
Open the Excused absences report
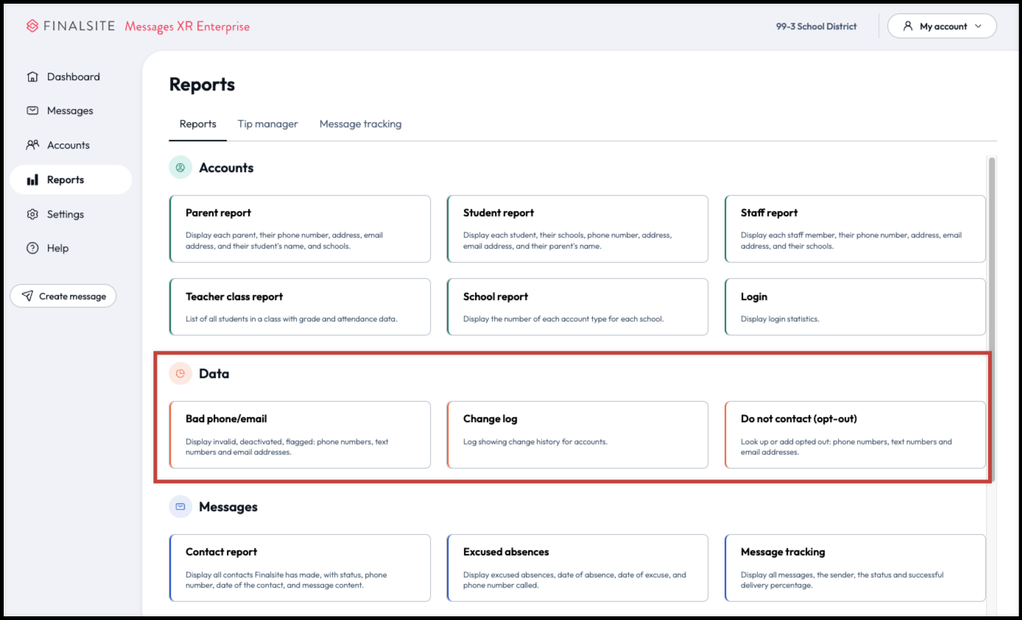577,568
